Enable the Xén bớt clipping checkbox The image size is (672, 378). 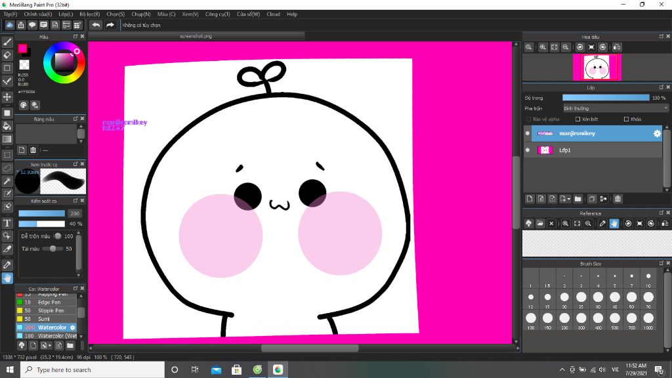(x=577, y=119)
